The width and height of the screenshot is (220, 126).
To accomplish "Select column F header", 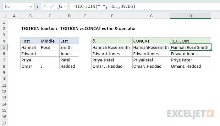I will [112, 16].
